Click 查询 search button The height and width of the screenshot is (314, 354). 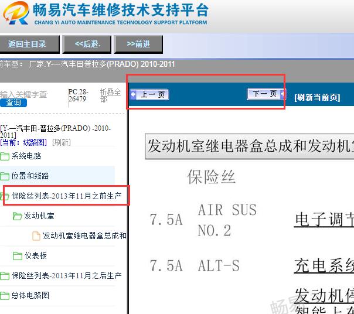click(13, 103)
